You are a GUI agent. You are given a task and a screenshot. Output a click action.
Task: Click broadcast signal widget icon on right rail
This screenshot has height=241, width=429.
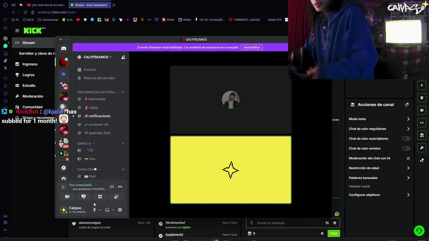422,123
